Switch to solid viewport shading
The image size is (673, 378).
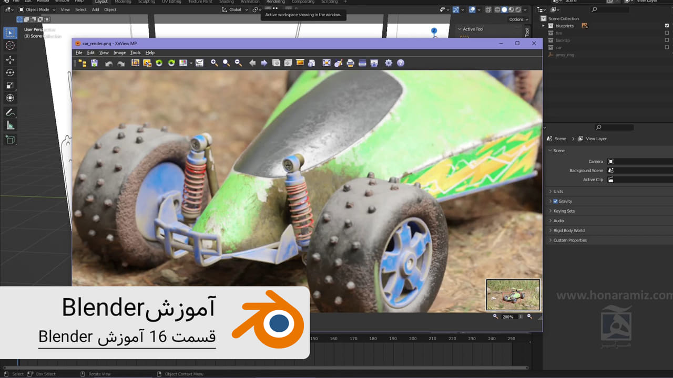504,9
